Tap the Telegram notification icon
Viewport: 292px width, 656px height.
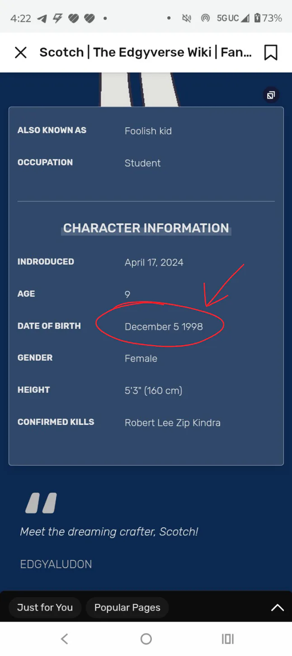[x=42, y=18]
